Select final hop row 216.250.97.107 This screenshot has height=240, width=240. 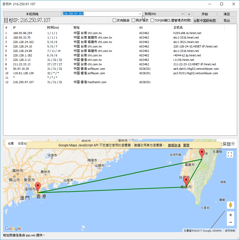[120, 82]
